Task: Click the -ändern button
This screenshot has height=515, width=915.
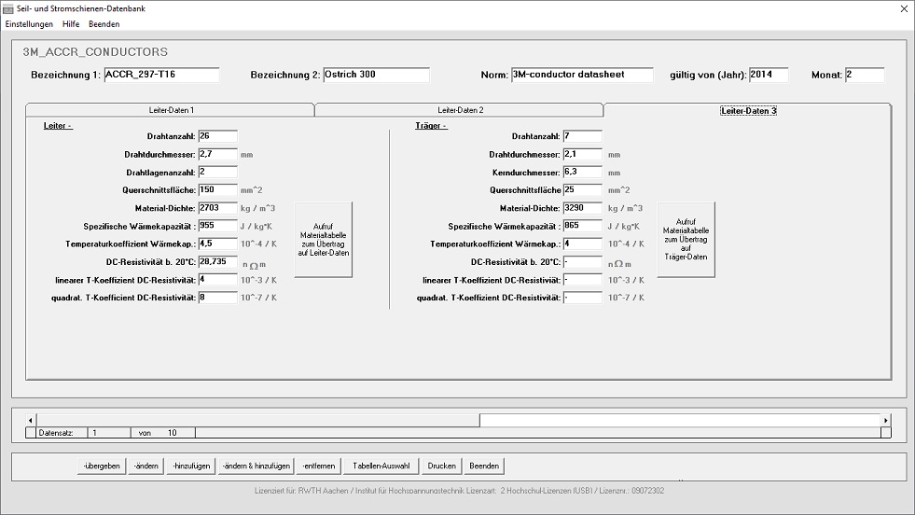Action: pos(146,466)
